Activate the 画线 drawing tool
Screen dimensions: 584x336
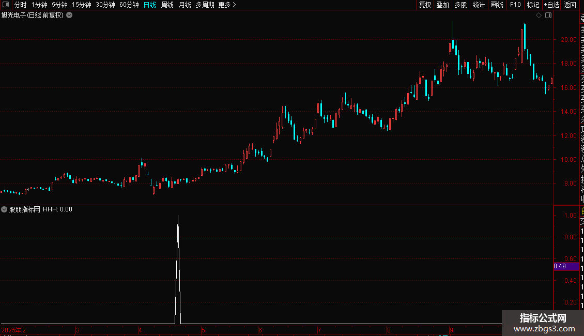coord(497,5)
